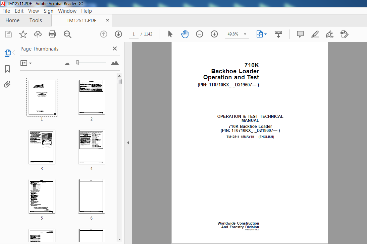Screen dimensions: 367x244
Task: Click the "/ 1142" total pages text
Action: click(x=147, y=34)
